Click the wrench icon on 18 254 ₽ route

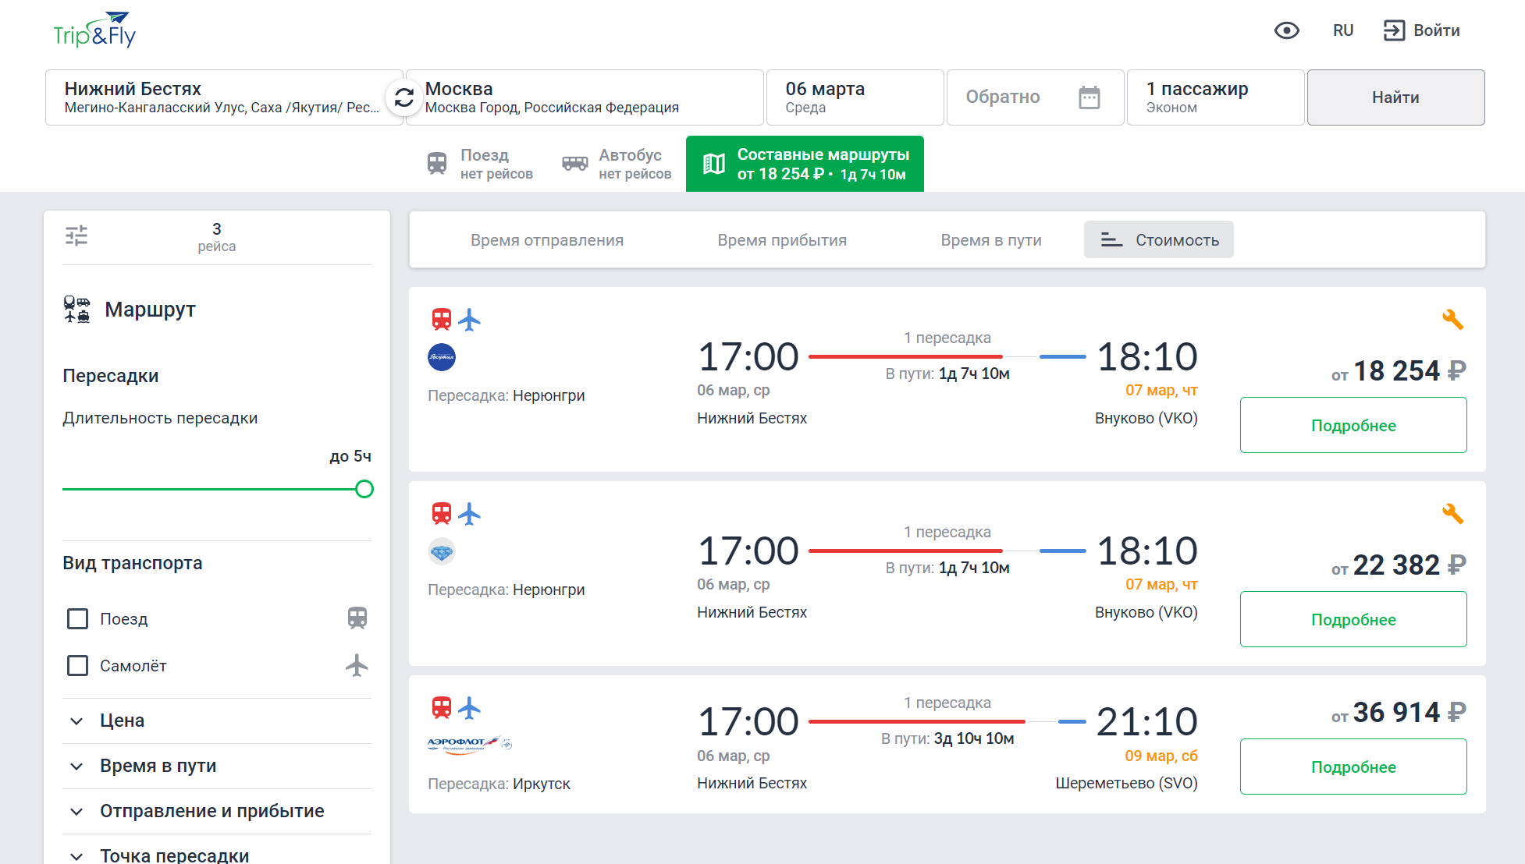[x=1452, y=320]
